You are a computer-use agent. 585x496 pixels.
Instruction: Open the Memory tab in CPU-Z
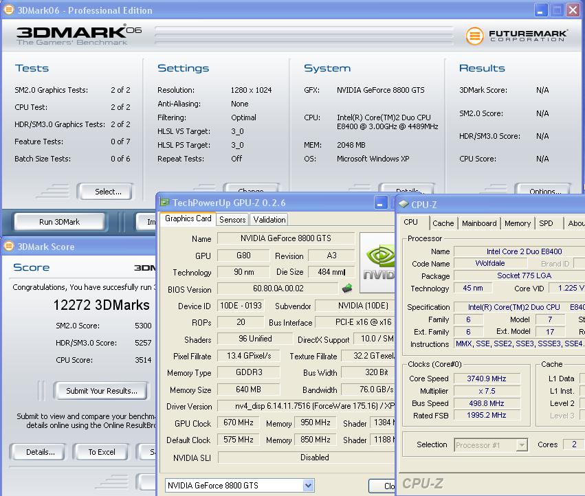pos(517,223)
